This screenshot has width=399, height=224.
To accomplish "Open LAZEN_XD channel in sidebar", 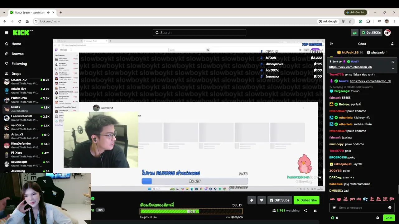I will pyautogui.click(x=26, y=82).
